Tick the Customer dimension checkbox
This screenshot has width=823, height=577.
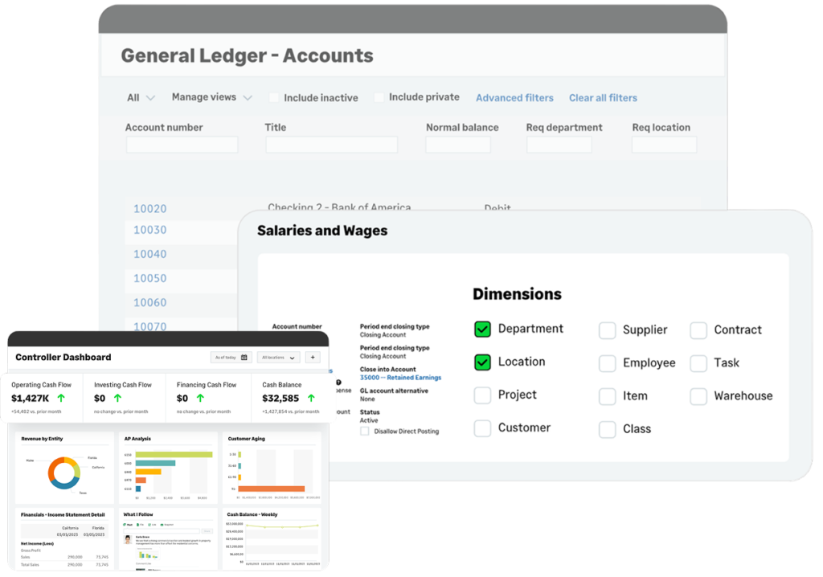(x=482, y=428)
